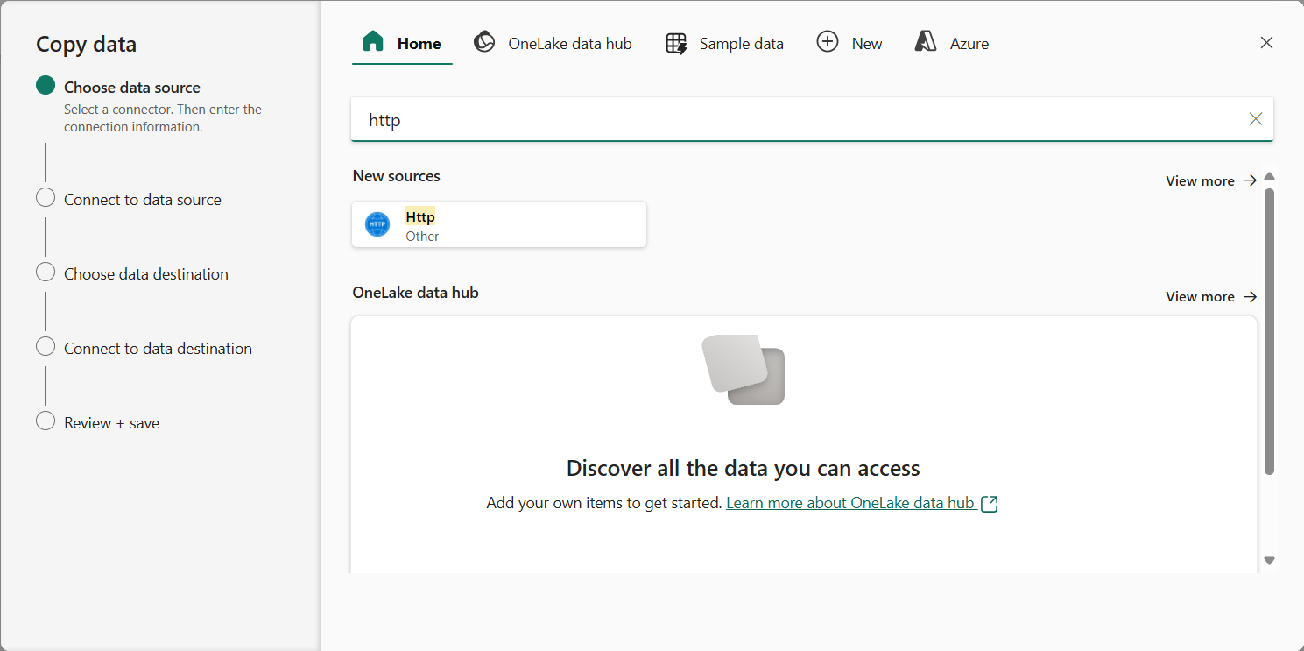Click the OneLake data hub section heading

coord(416,293)
